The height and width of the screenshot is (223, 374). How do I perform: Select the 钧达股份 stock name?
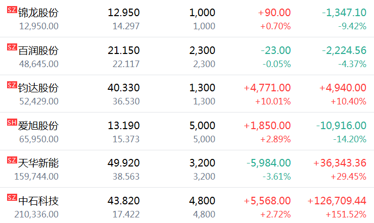click(x=38, y=88)
